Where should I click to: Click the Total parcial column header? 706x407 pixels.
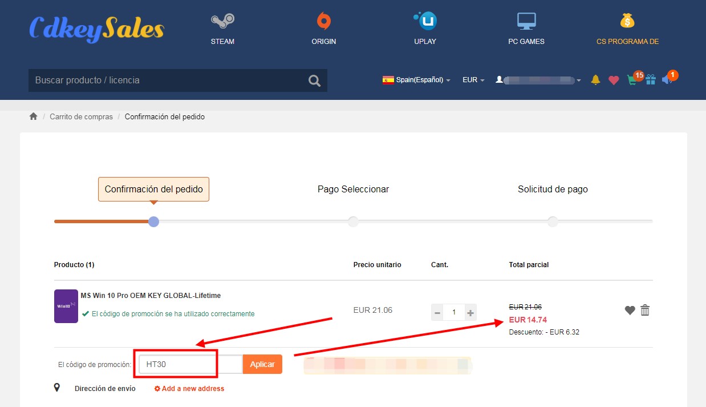point(529,265)
